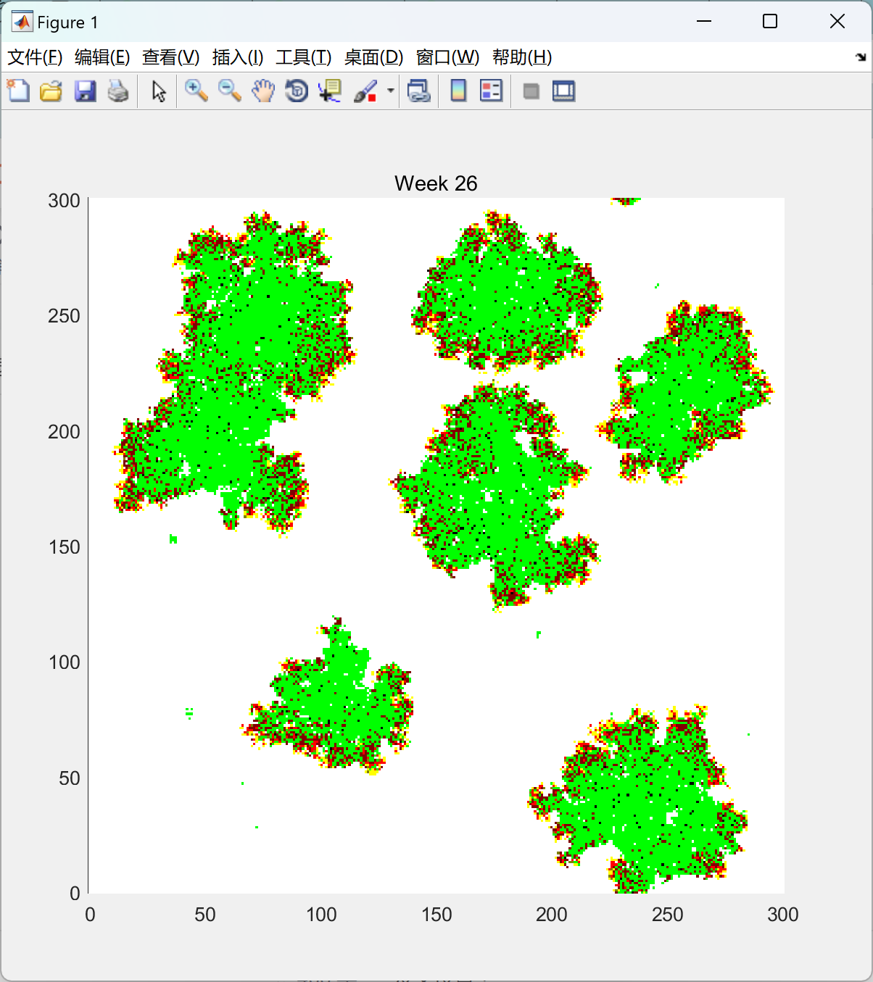873x982 pixels.
Task: Dock the figure using the corner arrow
Action: coord(861,57)
